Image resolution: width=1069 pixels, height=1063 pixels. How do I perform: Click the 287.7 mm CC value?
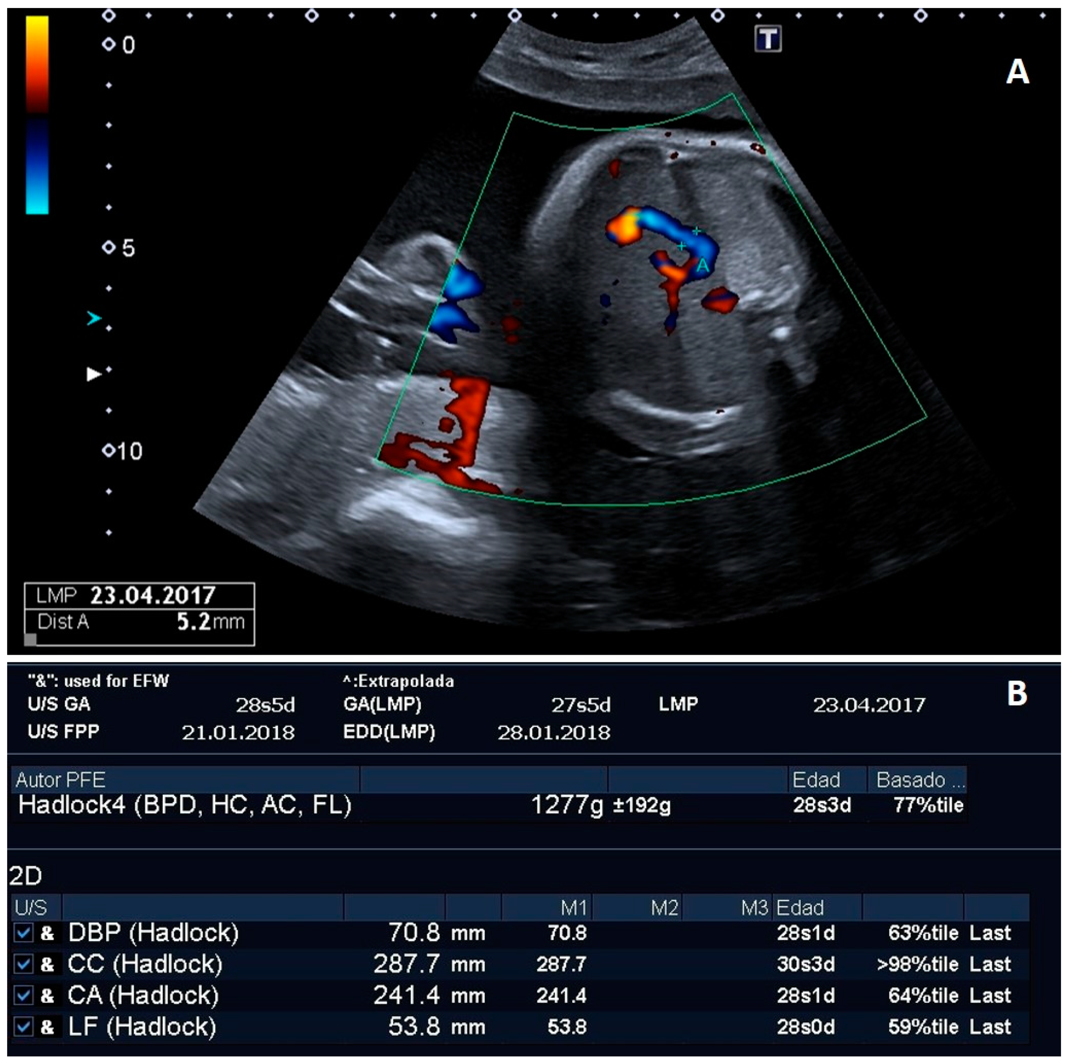pyautogui.click(x=430, y=964)
